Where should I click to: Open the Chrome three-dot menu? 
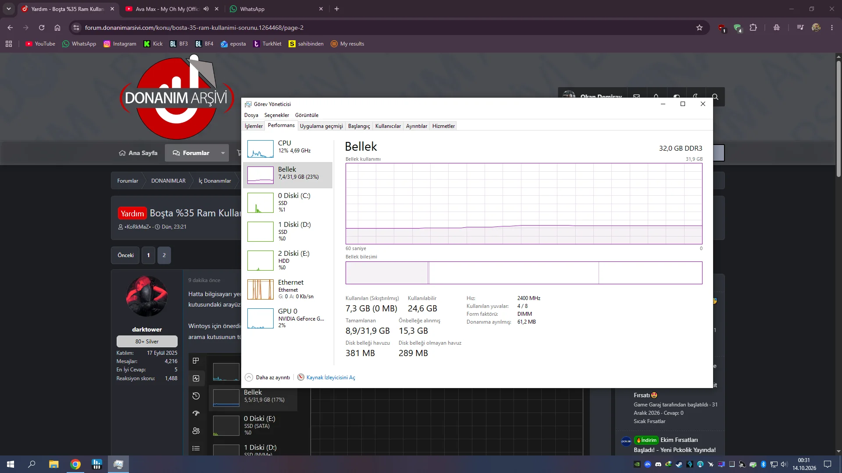point(832,28)
